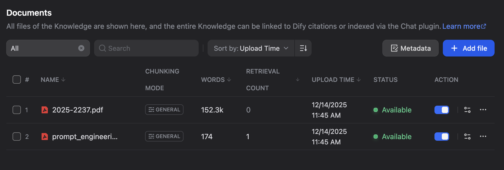
Task: Click the Add file button
Action: [x=468, y=48]
